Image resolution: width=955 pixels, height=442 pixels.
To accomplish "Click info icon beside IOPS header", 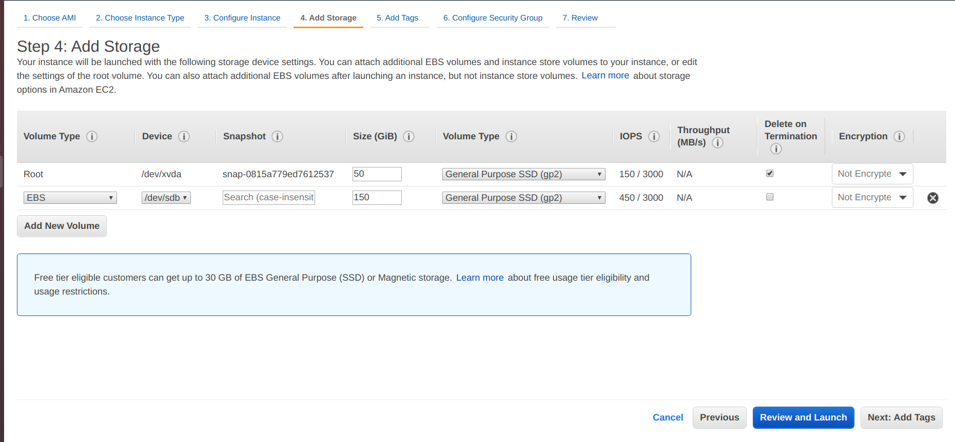I will pyautogui.click(x=654, y=137).
